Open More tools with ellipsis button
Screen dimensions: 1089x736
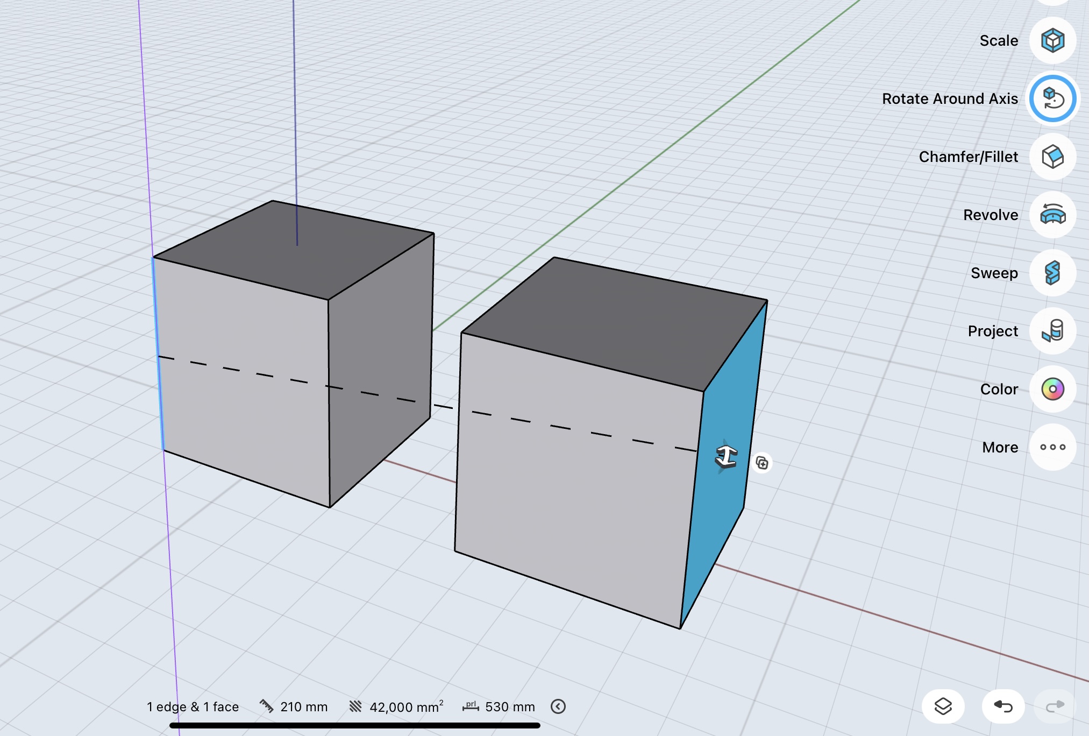point(1052,447)
